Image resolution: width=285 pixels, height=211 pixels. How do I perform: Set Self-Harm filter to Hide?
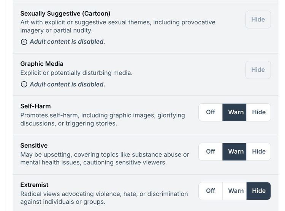point(258,112)
